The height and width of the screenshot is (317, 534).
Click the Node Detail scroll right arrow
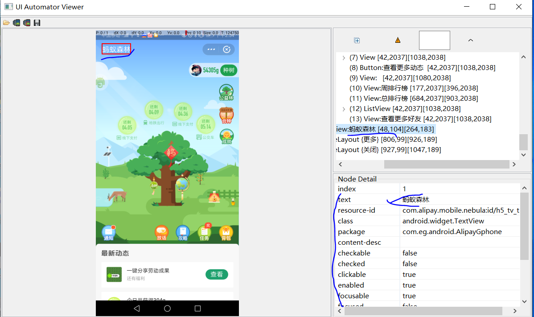[x=515, y=311]
